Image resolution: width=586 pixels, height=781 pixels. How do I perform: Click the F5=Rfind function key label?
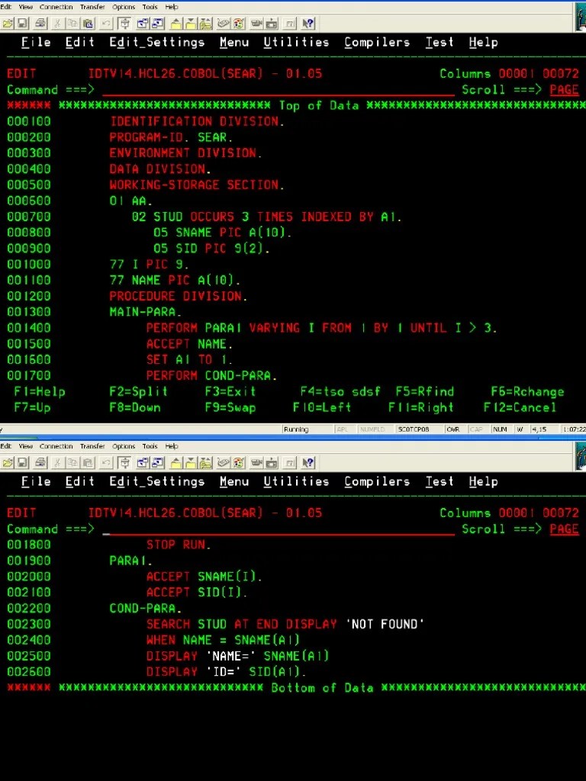pyautogui.click(x=424, y=391)
